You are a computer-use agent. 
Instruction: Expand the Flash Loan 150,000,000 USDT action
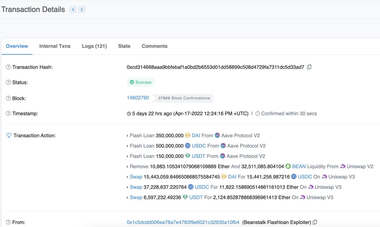128,156
